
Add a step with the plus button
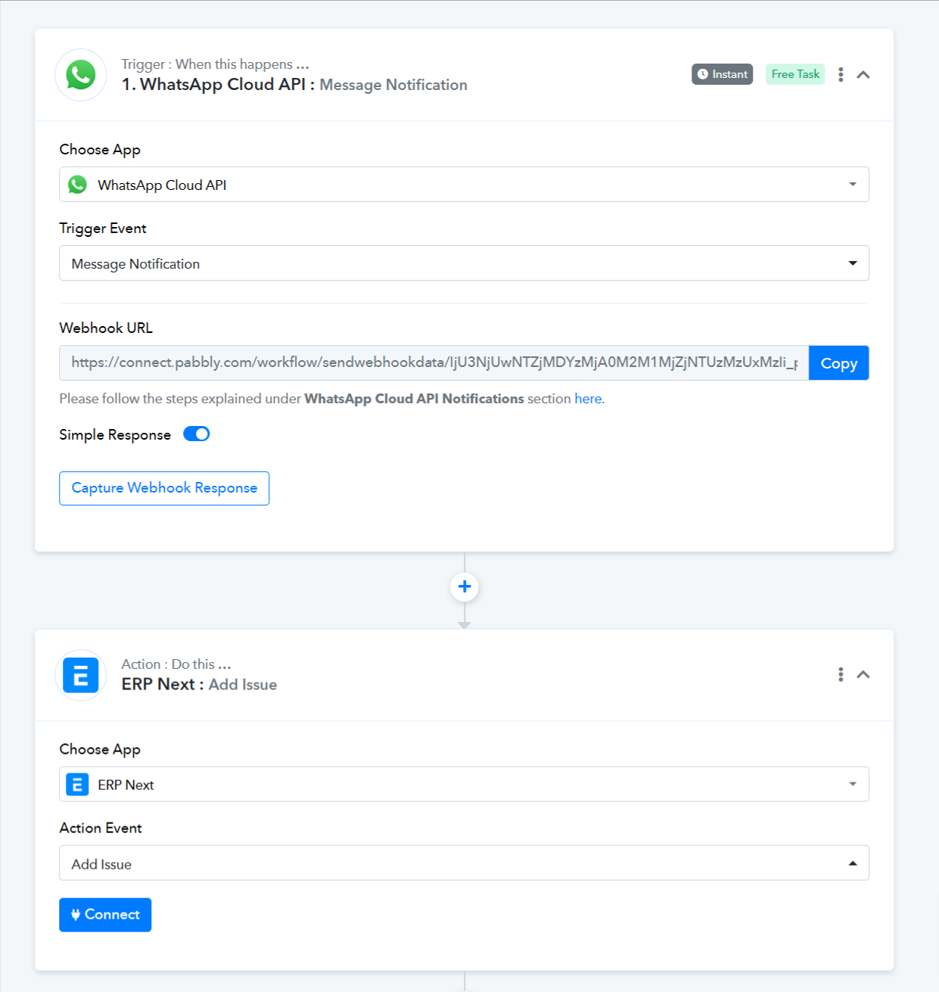pyautogui.click(x=465, y=586)
